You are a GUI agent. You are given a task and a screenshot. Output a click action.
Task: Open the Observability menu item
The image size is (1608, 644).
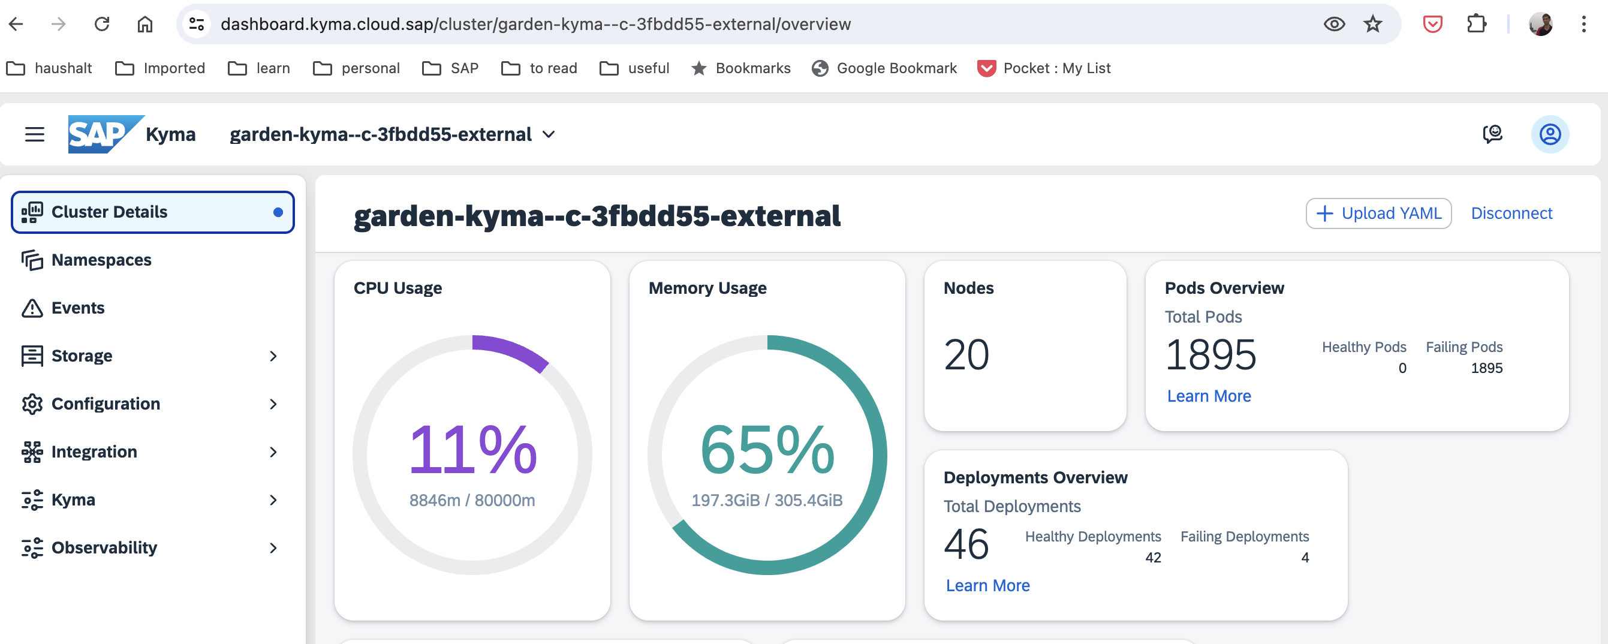[152, 549]
